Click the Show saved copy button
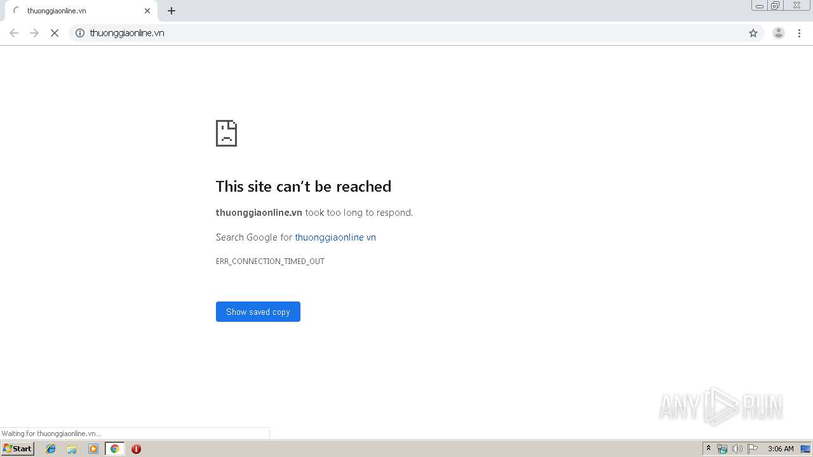This screenshot has width=813, height=457. coord(258,312)
